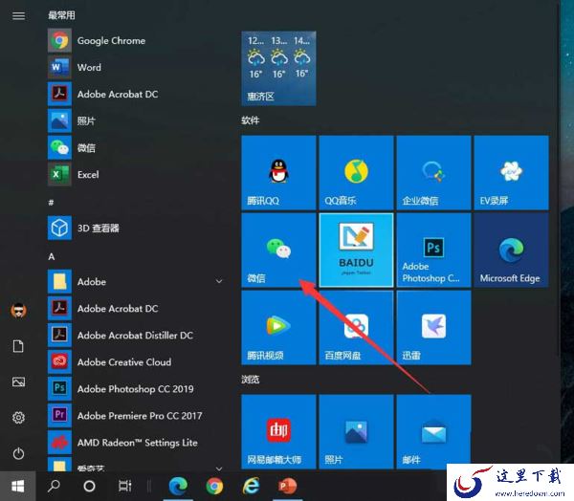The width and height of the screenshot is (574, 501).
Task: Open the 腾讯视频 tile
Action: [278, 328]
